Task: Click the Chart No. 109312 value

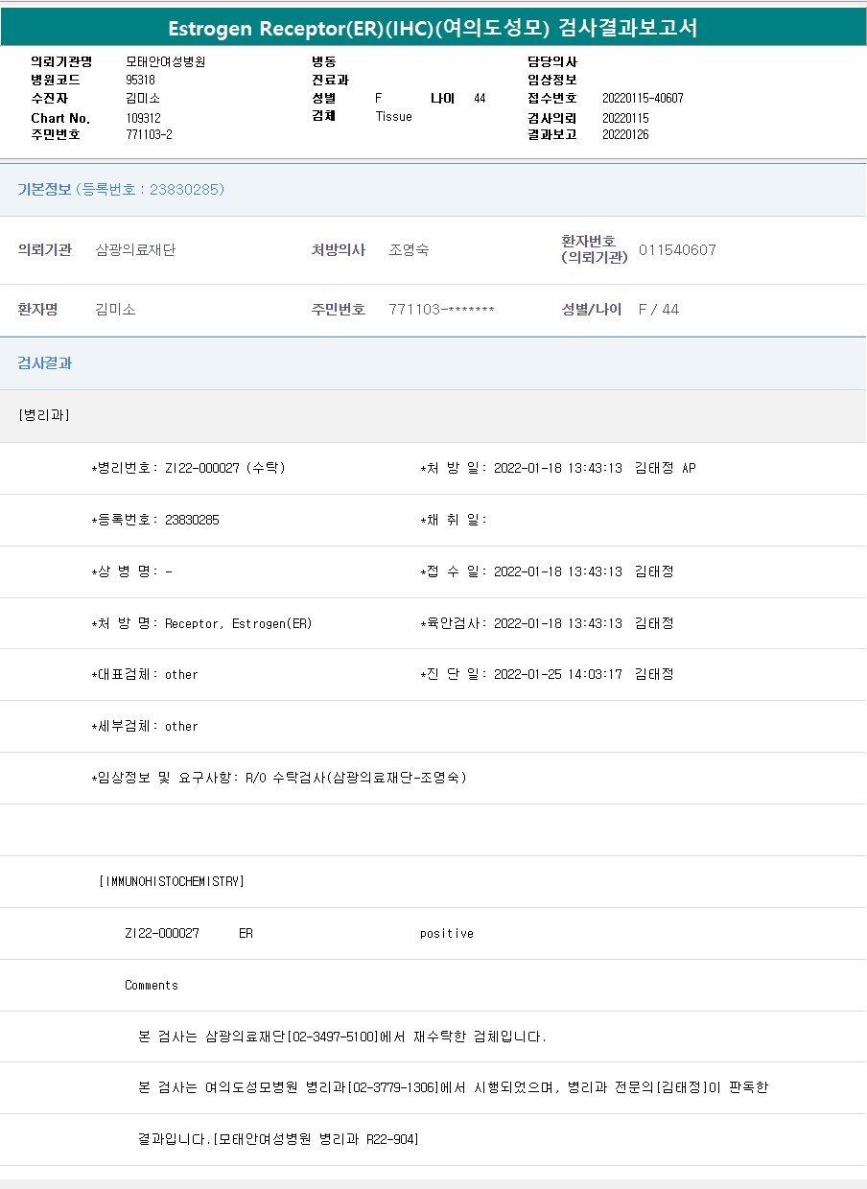Action: point(144,117)
